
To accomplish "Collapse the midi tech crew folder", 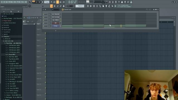I will [x=9, y=41].
